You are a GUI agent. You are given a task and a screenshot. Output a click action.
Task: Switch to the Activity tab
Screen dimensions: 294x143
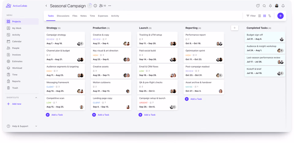pos(115,16)
